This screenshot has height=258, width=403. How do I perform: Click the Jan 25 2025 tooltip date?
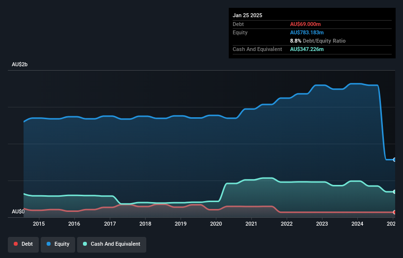point(247,15)
